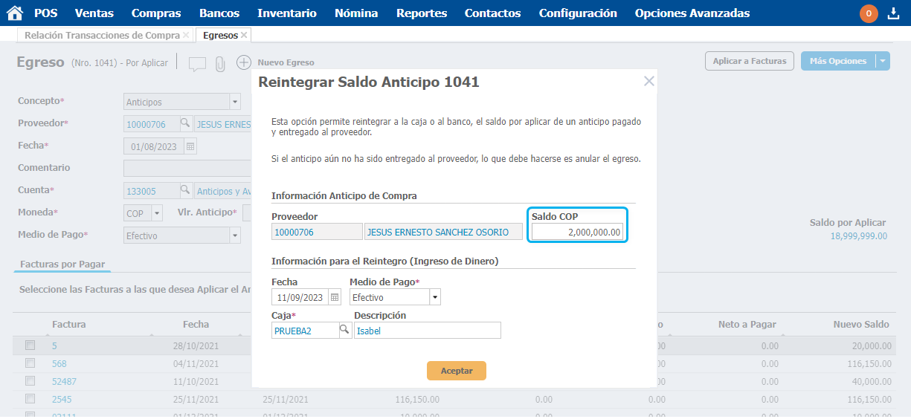Click the home icon in the navigation bar
The image size is (911, 419).
tap(14, 13)
